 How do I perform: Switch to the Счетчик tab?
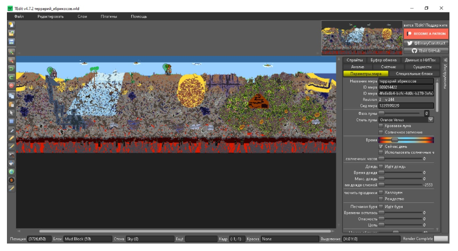tap(389, 67)
